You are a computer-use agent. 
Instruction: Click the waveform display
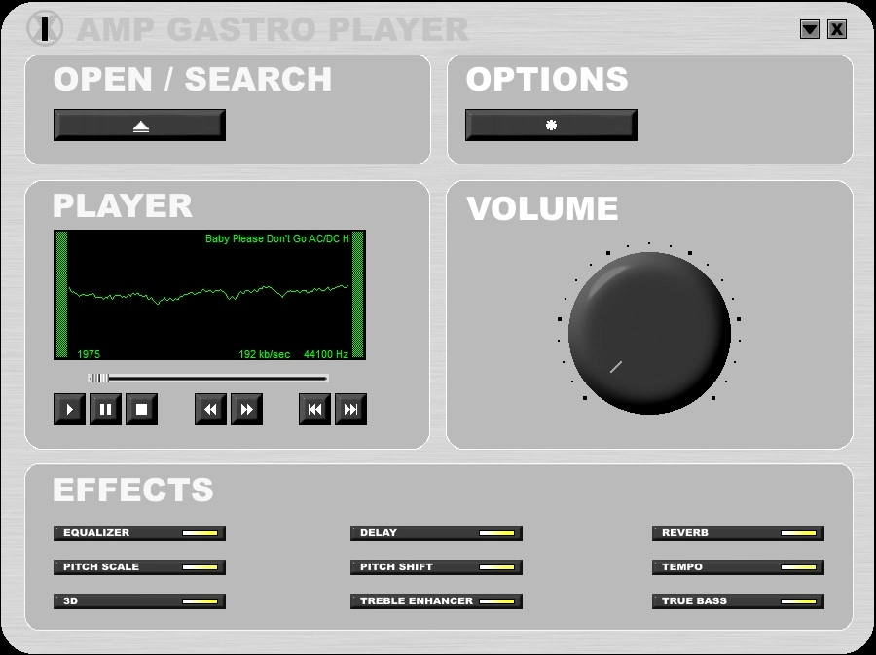point(209,293)
